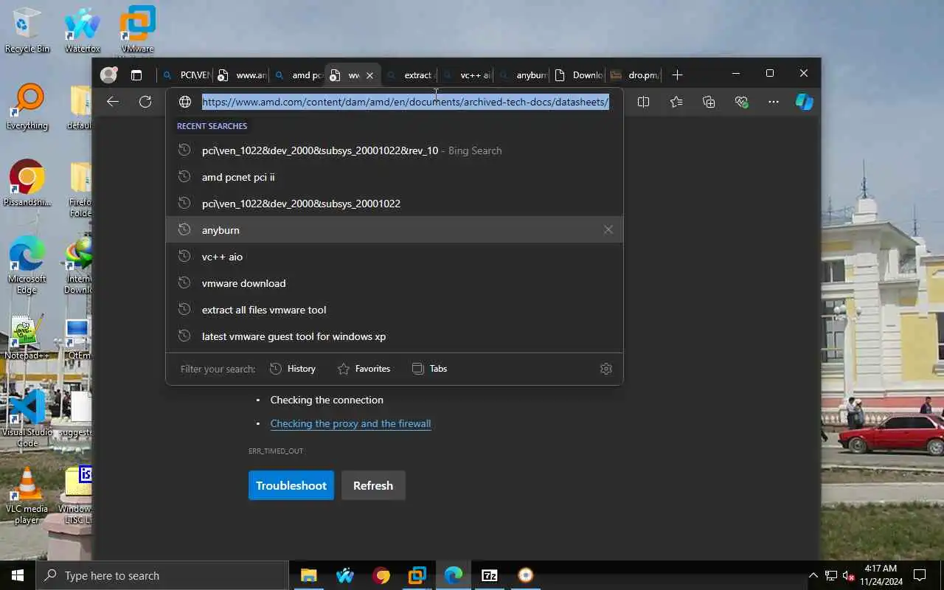Select extract all files vmware tool suggestion

[395, 310]
